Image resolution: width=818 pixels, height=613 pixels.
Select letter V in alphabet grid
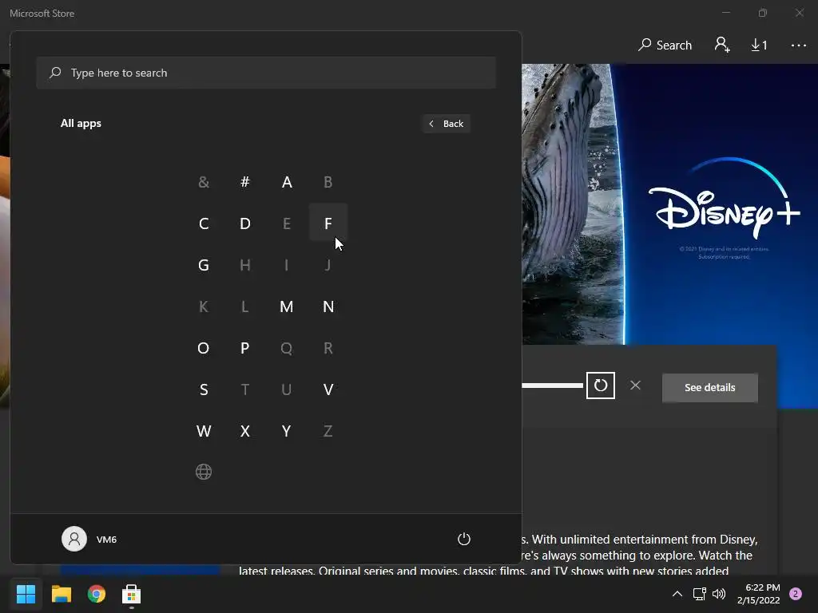click(x=328, y=390)
